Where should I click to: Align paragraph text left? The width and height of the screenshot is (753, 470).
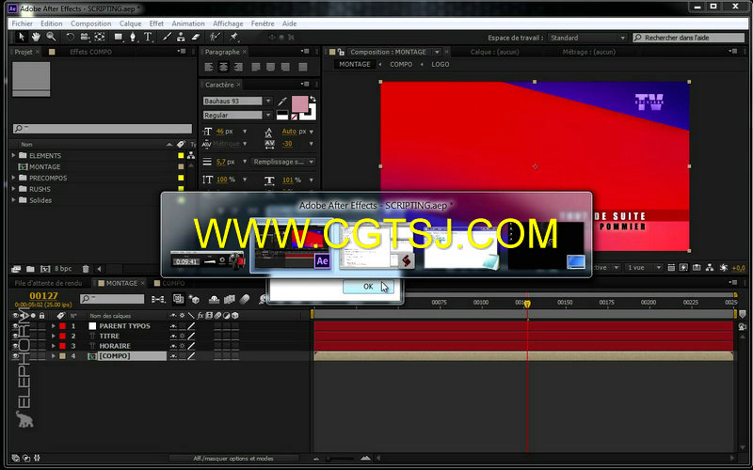tap(209, 67)
